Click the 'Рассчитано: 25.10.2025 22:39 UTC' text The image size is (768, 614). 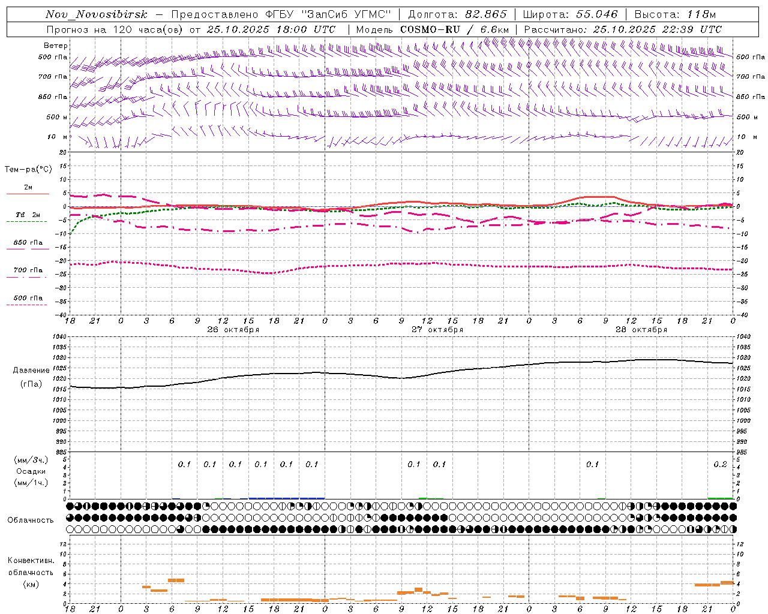coord(623,29)
